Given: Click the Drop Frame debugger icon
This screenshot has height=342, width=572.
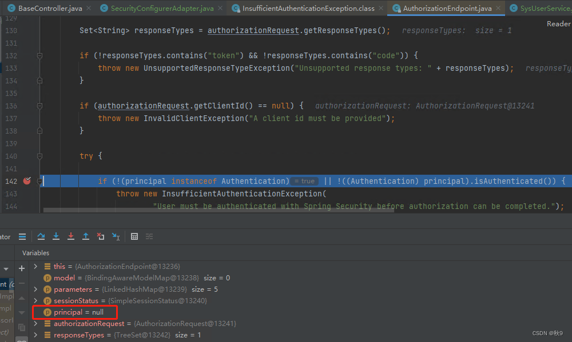Looking at the screenshot, I should pos(101,236).
